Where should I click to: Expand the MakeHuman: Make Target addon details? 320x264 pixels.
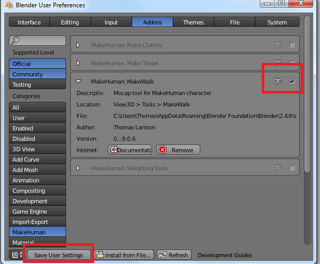point(79,63)
